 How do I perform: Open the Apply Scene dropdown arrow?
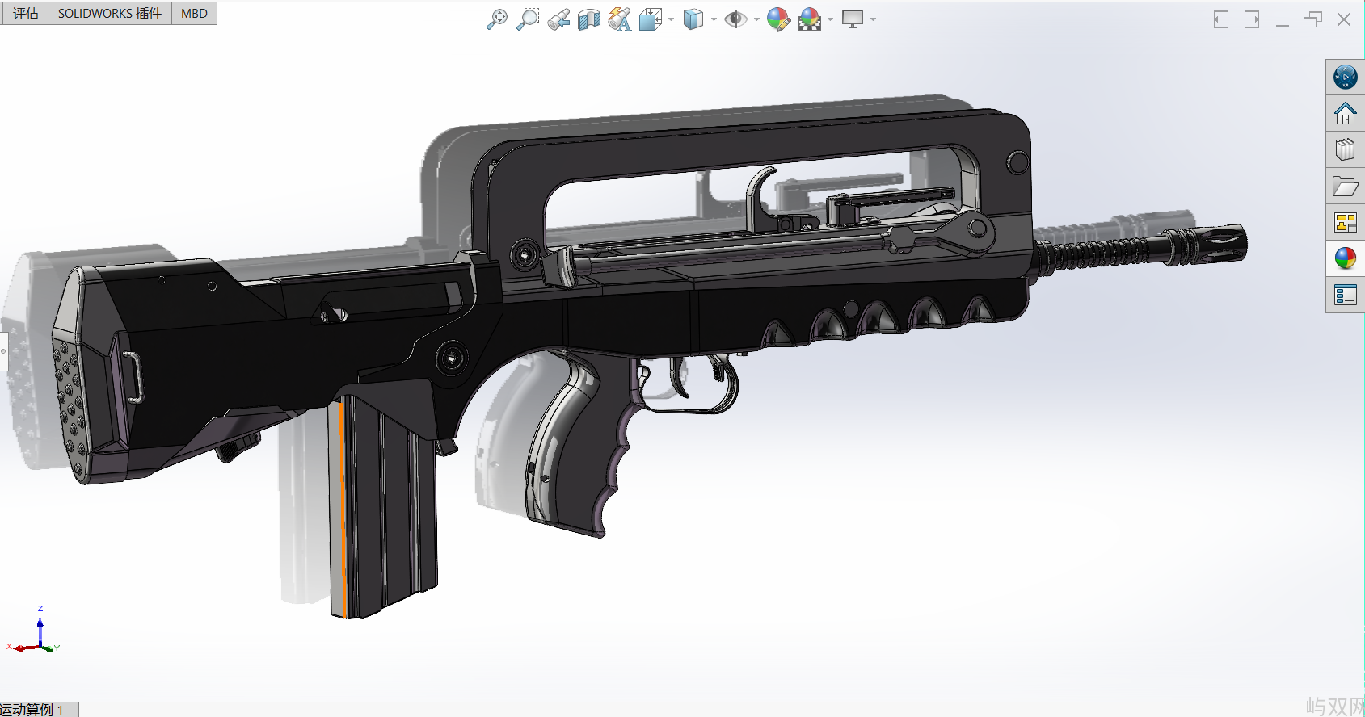(x=830, y=19)
